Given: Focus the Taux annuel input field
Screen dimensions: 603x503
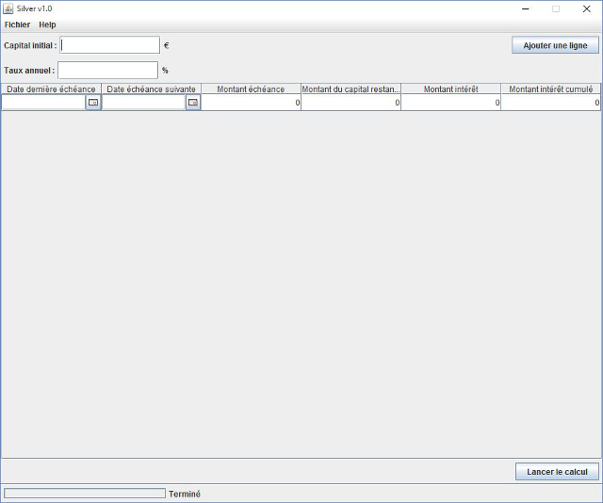Looking at the screenshot, I should click(107, 70).
